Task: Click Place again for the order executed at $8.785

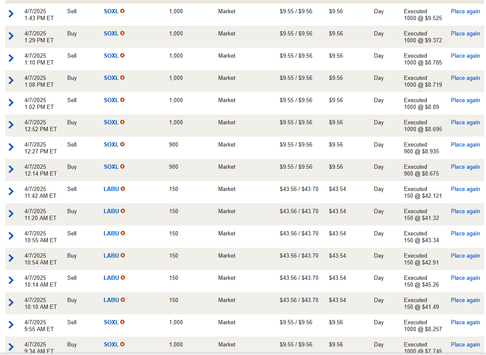Action: 465,56
